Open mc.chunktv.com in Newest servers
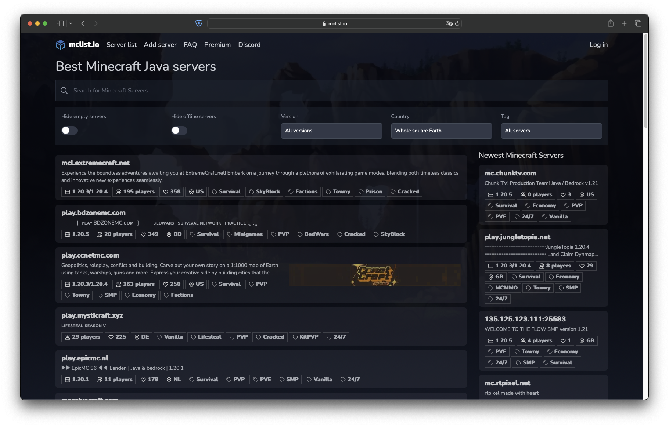 (x=510, y=173)
